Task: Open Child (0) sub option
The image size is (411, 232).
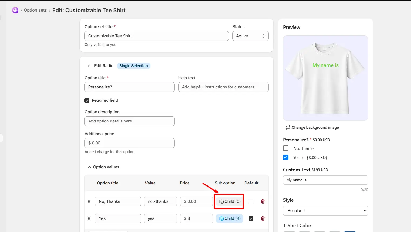Action: pos(230,201)
